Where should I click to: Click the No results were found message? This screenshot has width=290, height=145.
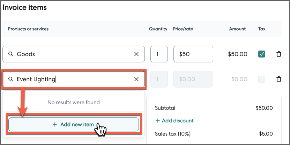pos(74,102)
